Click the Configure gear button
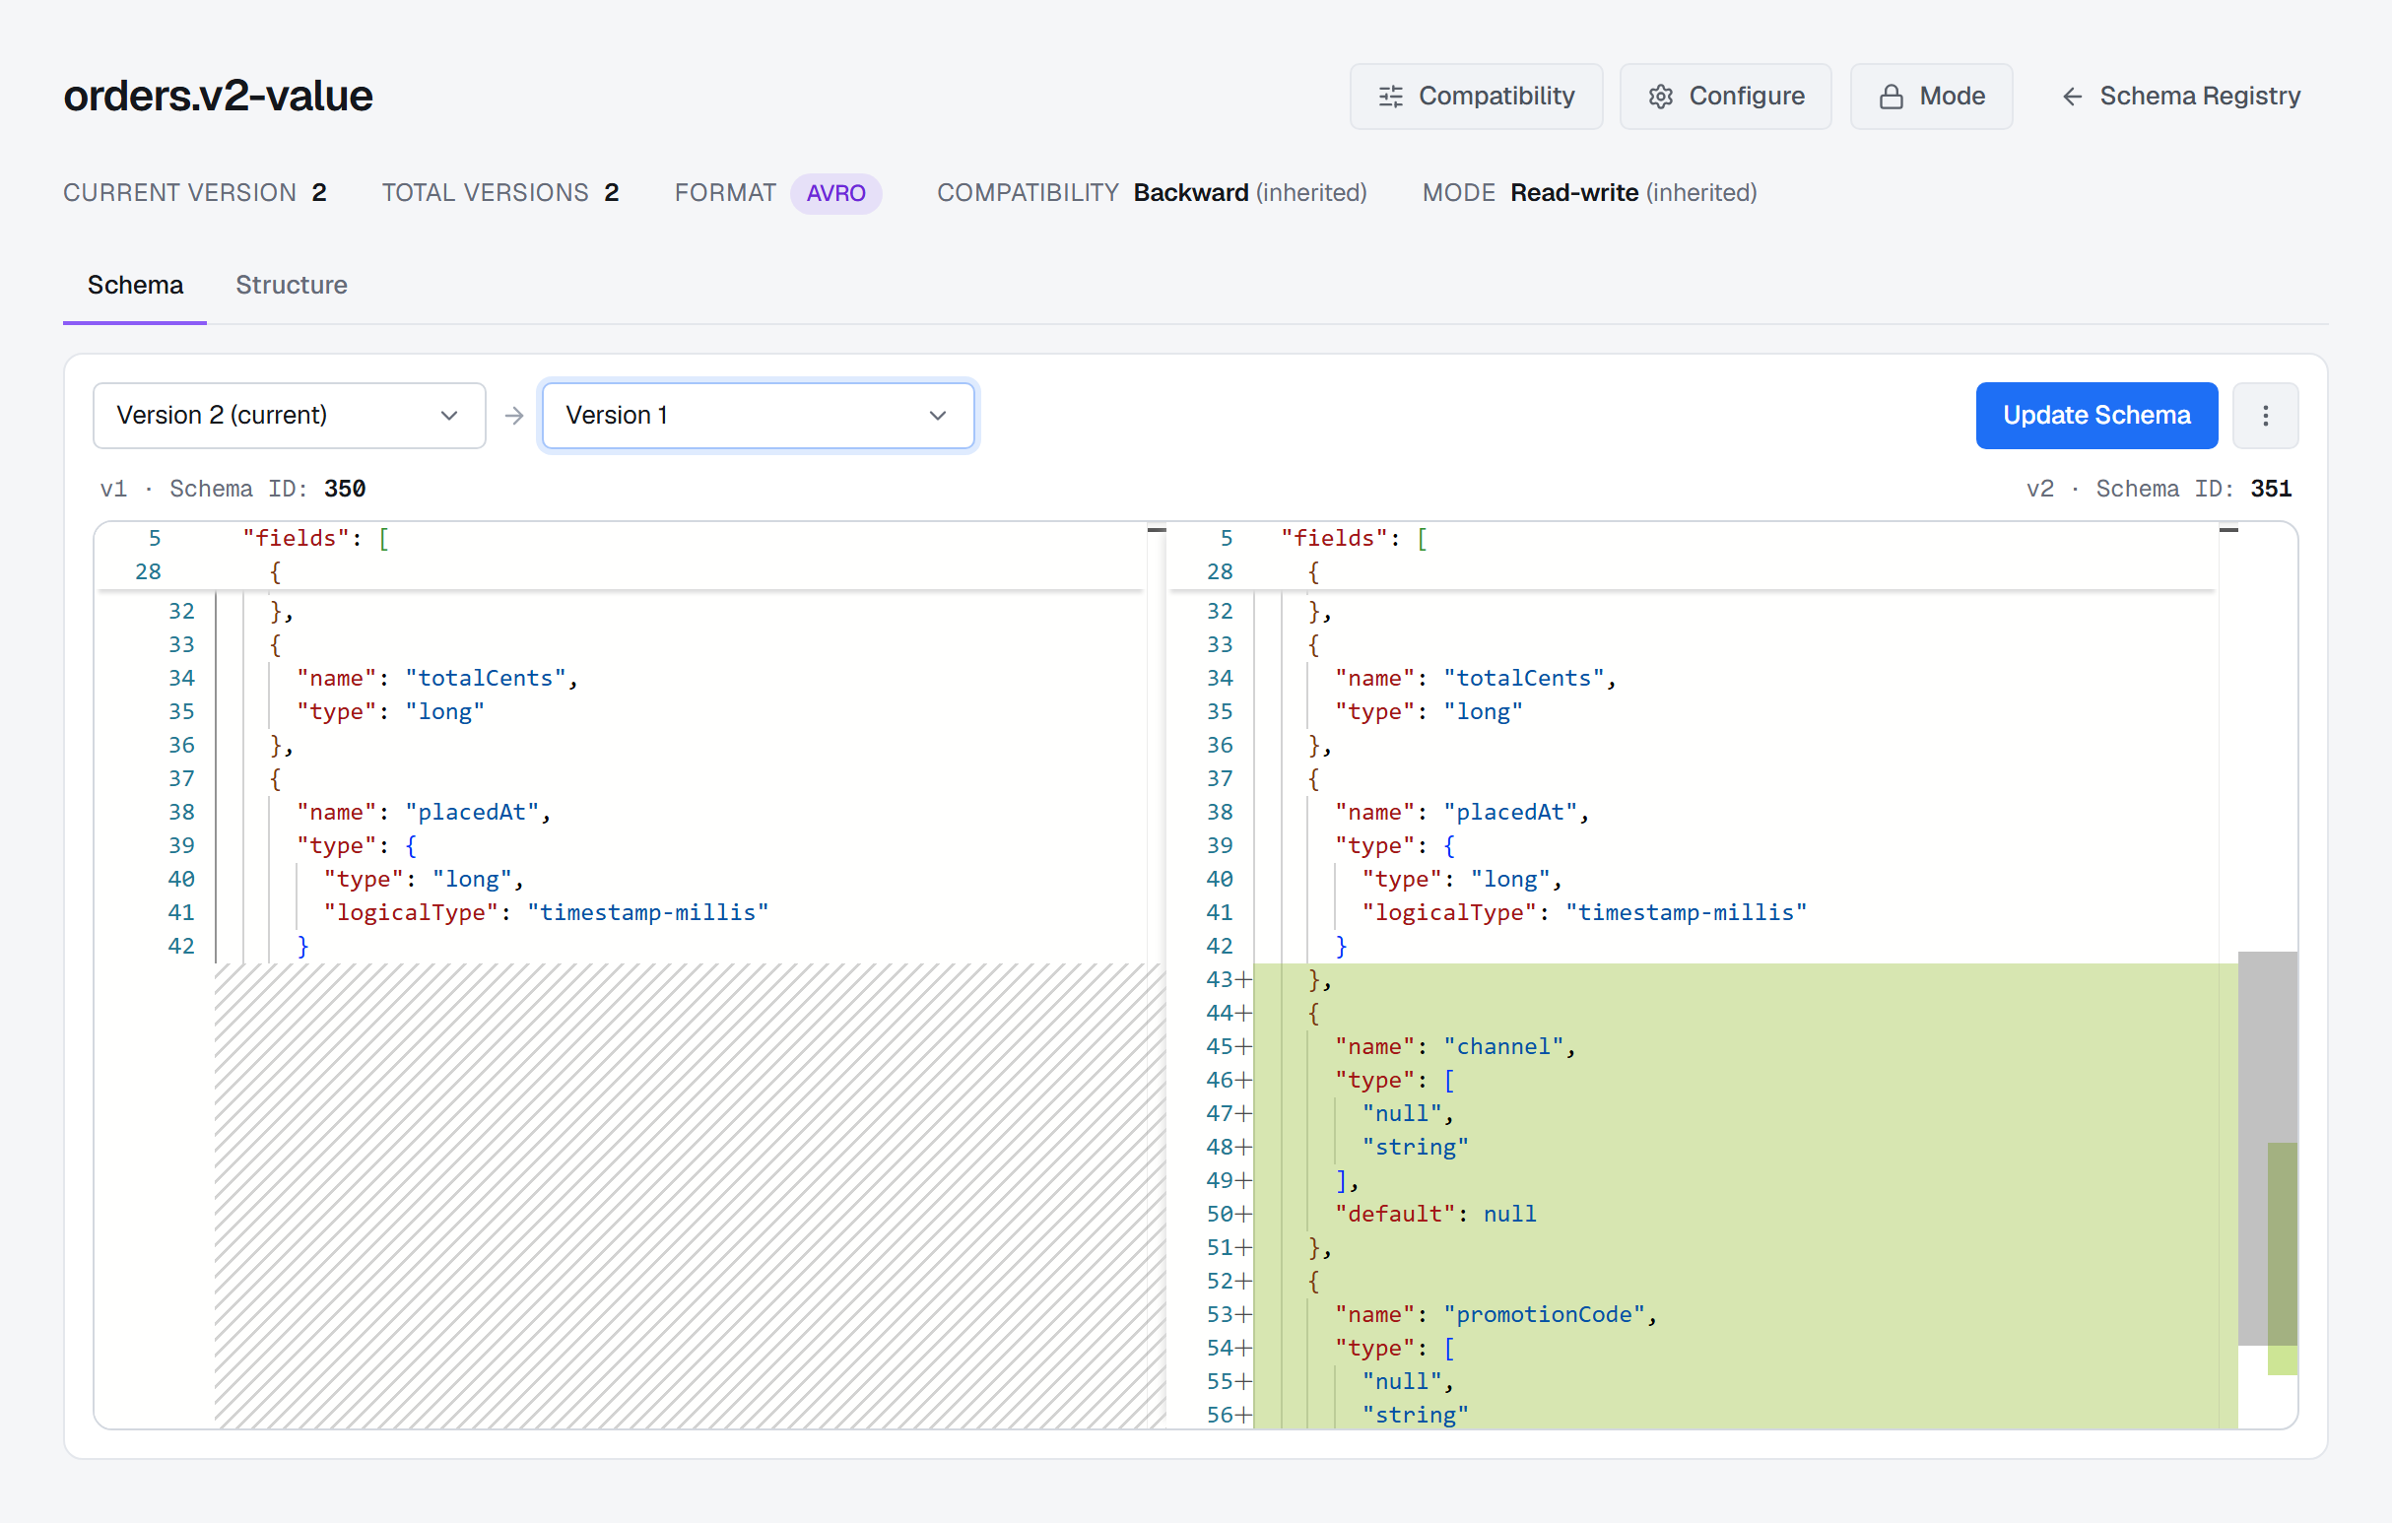The image size is (2392, 1523). pyautogui.click(x=1725, y=97)
